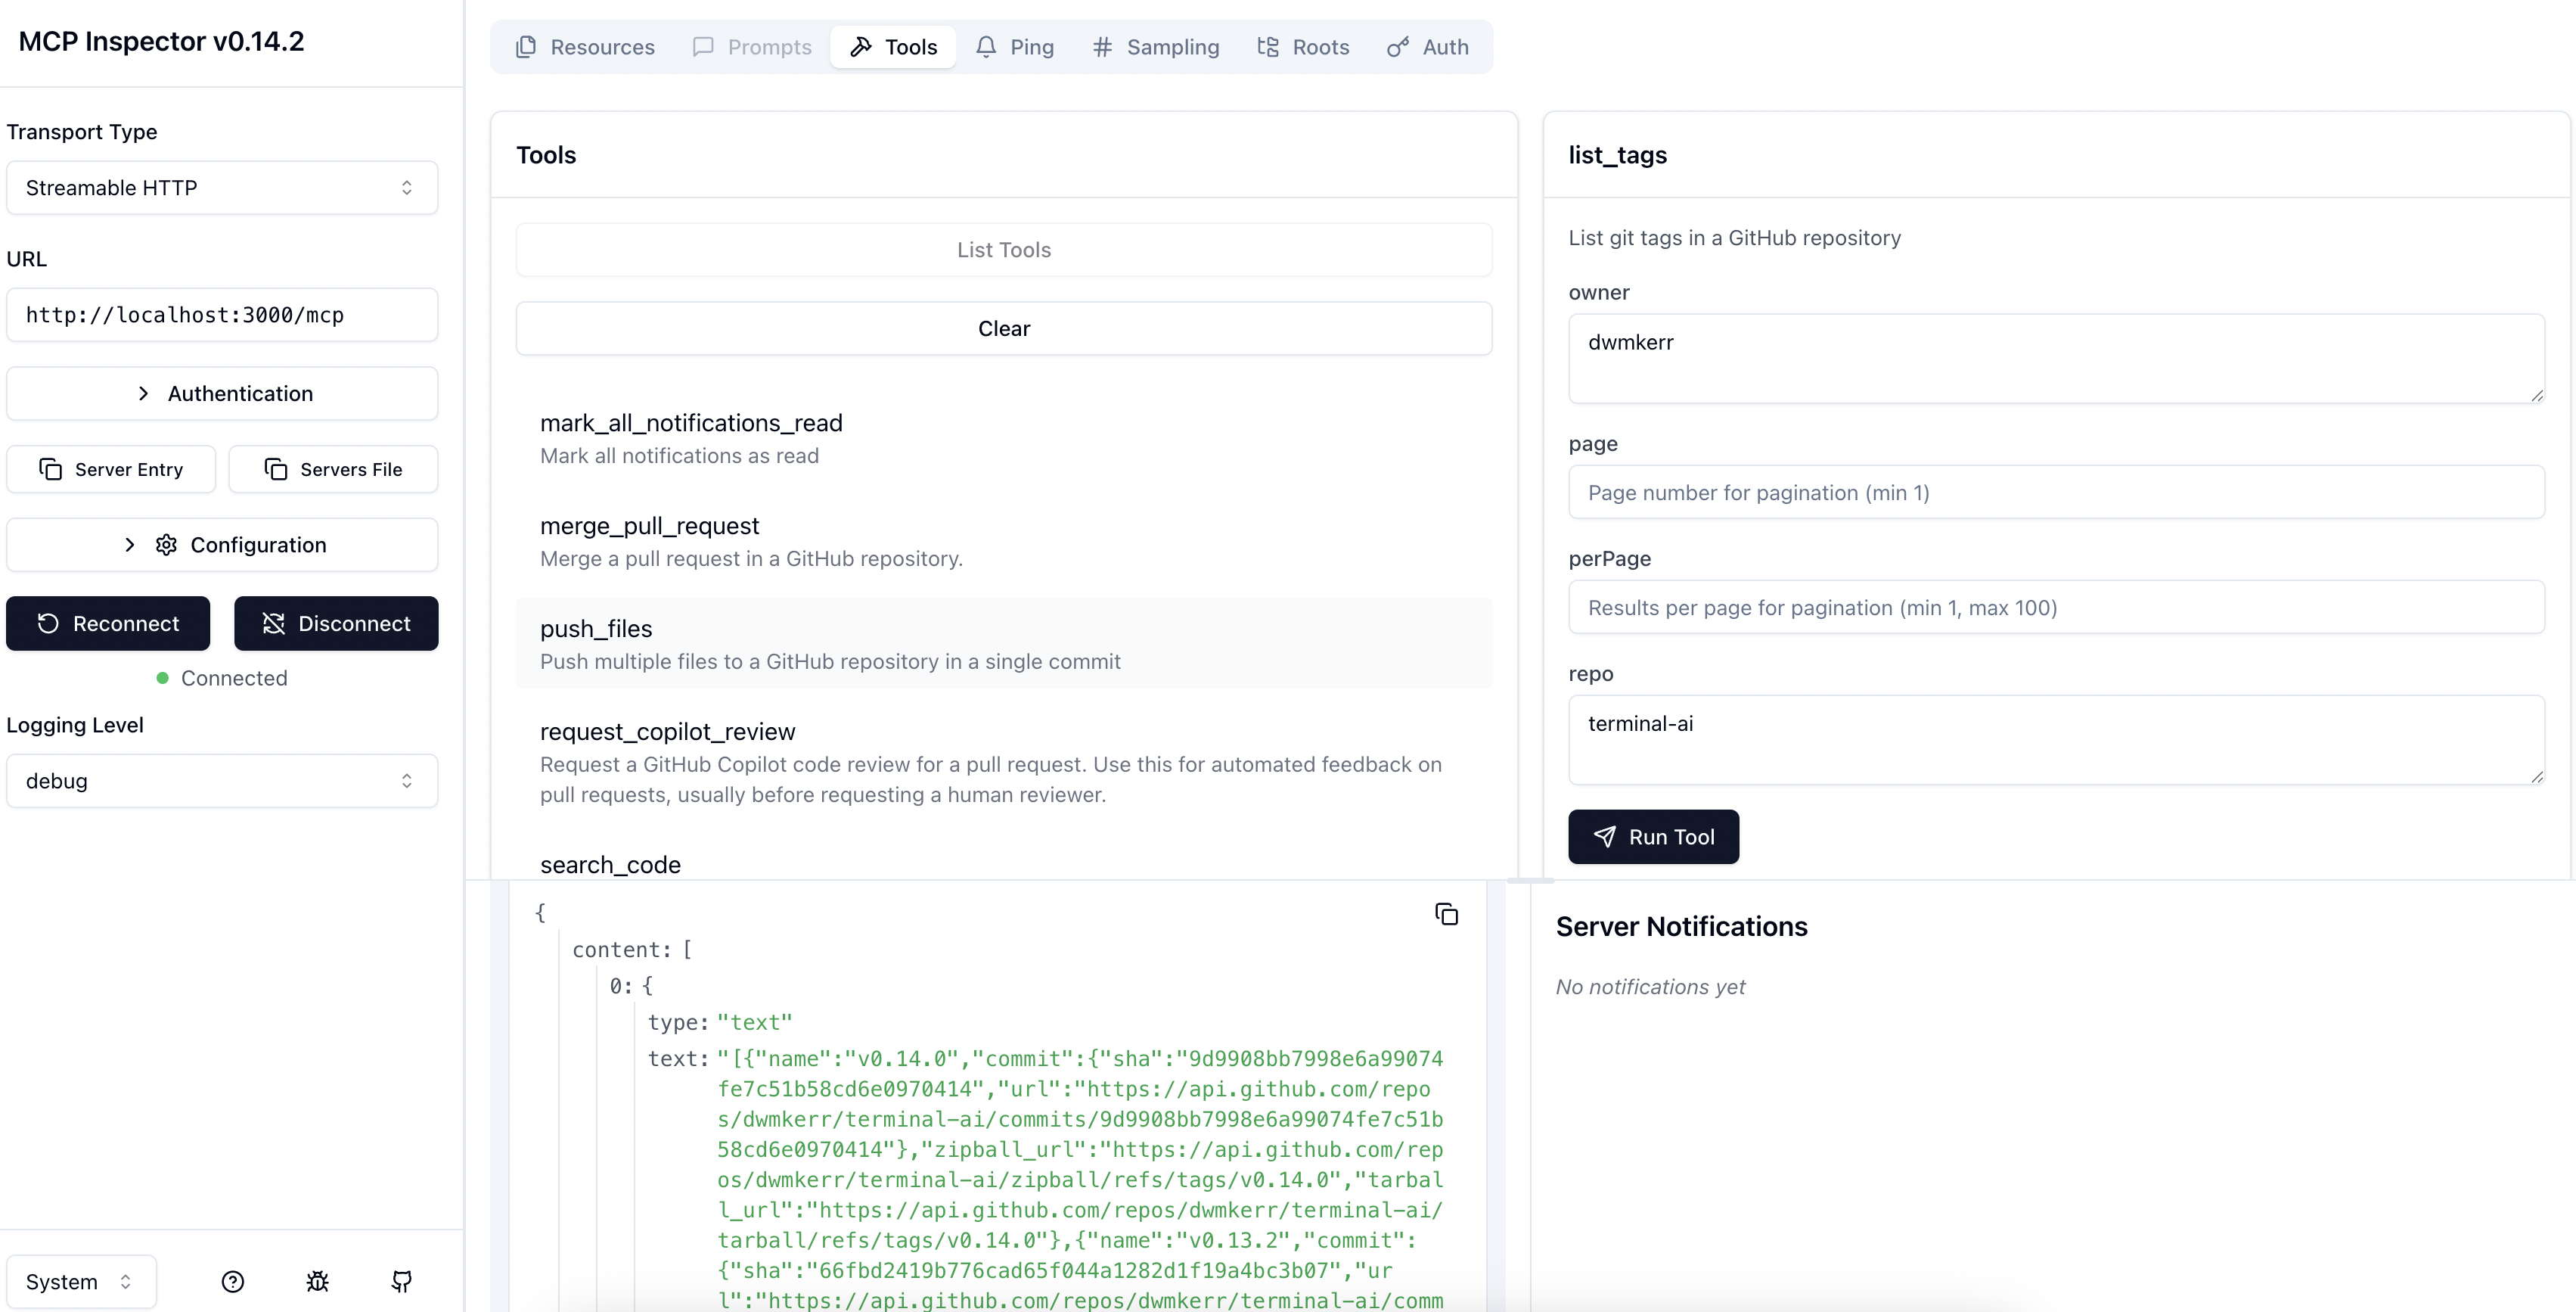Screen dimensions: 2576x1312
Task: Click the Connected status indicator
Action: [x=222, y=679]
